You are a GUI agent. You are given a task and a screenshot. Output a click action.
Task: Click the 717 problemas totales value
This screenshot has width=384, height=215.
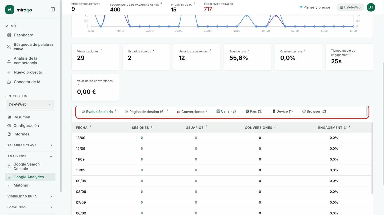click(x=208, y=9)
